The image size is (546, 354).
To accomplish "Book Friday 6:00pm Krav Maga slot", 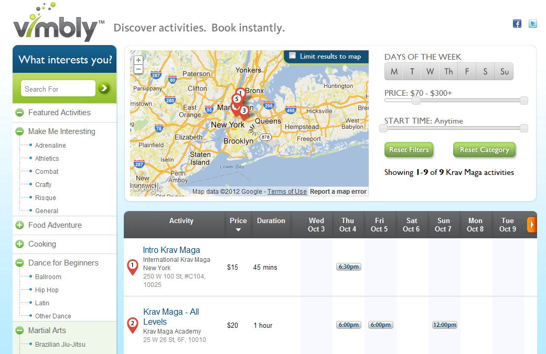I will pos(381,325).
